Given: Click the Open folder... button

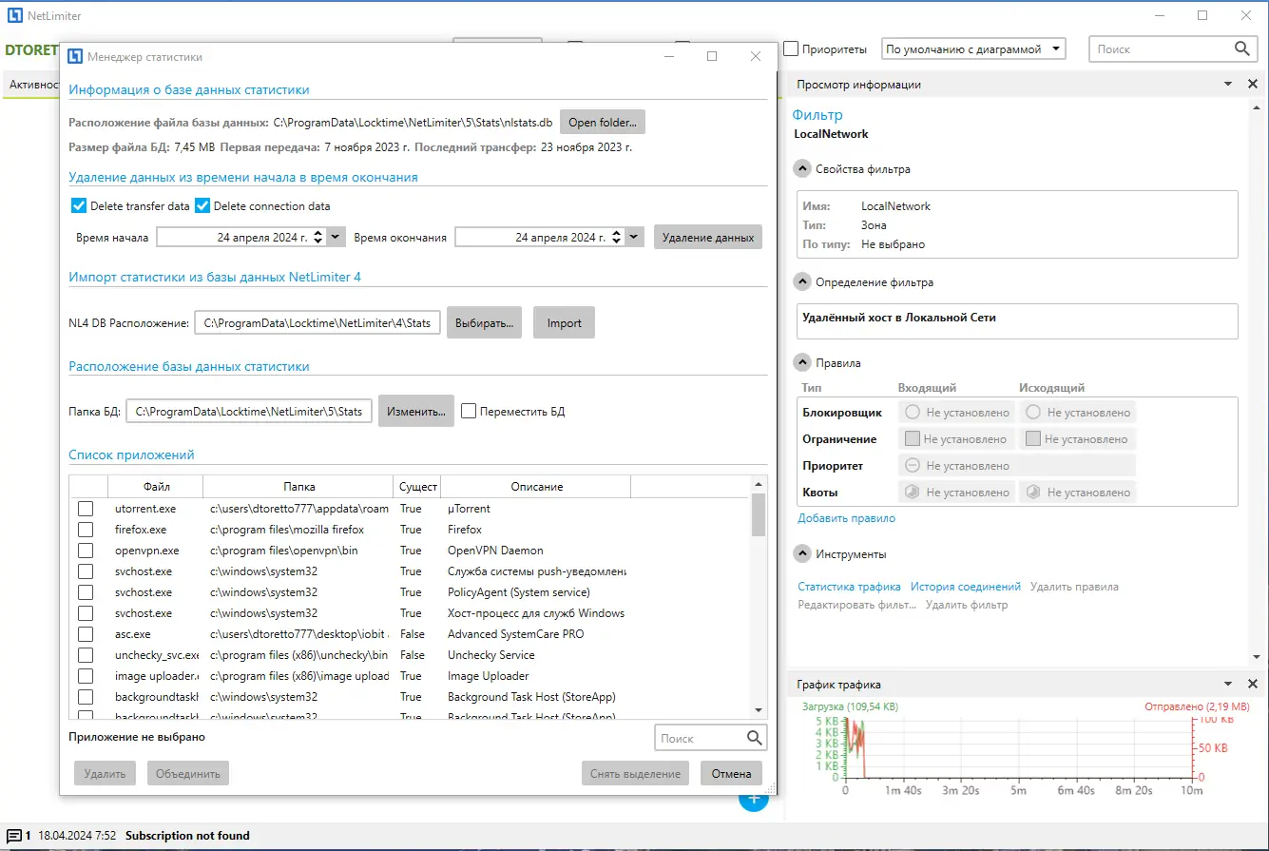Looking at the screenshot, I should pyautogui.click(x=603, y=122).
